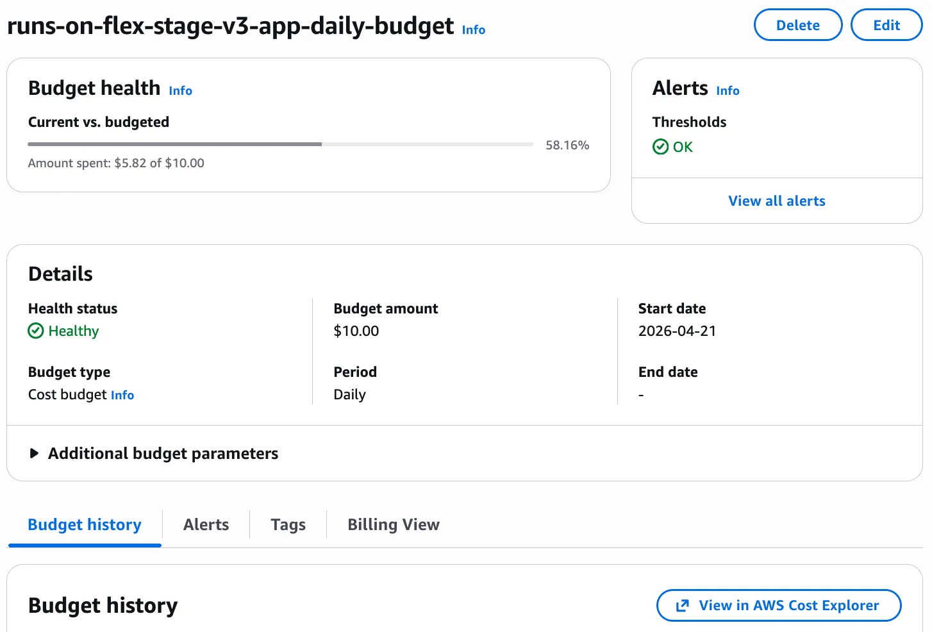The width and height of the screenshot is (932, 632).
Task: Click the Details section heading
Action: [x=61, y=274]
